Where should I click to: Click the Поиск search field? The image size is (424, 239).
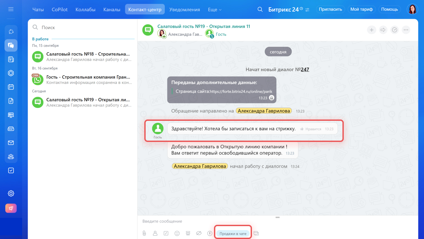pyautogui.click(x=83, y=27)
